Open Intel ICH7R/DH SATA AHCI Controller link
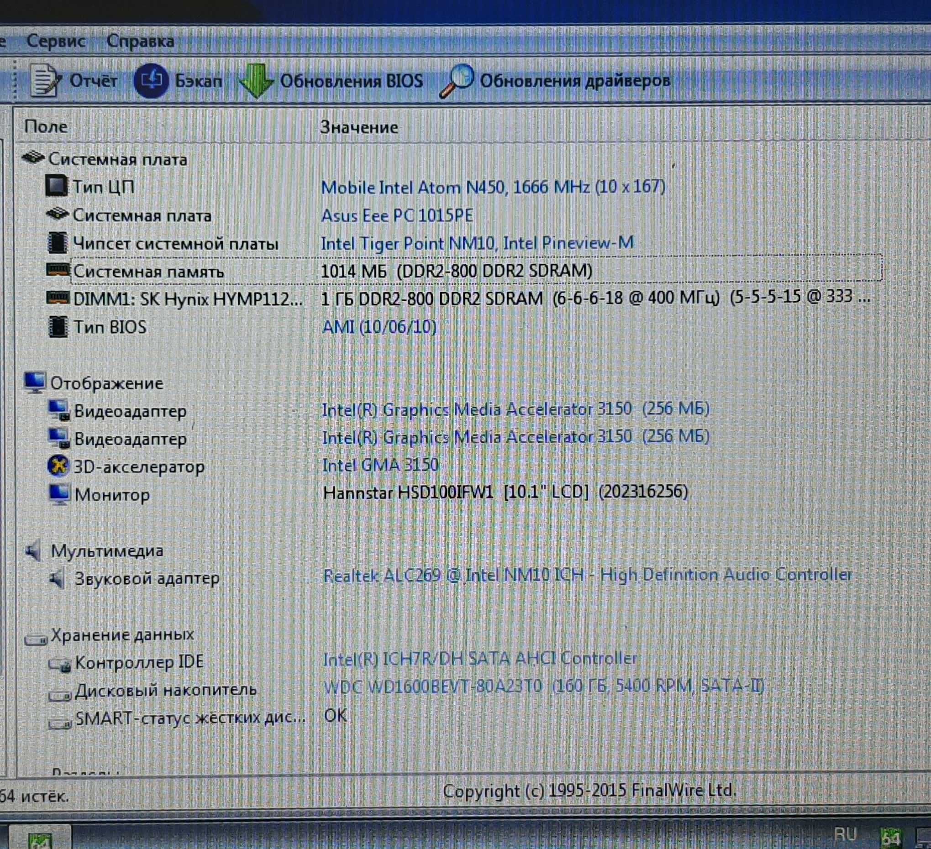Image resolution: width=931 pixels, height=849 pixels. click(480, 658)
